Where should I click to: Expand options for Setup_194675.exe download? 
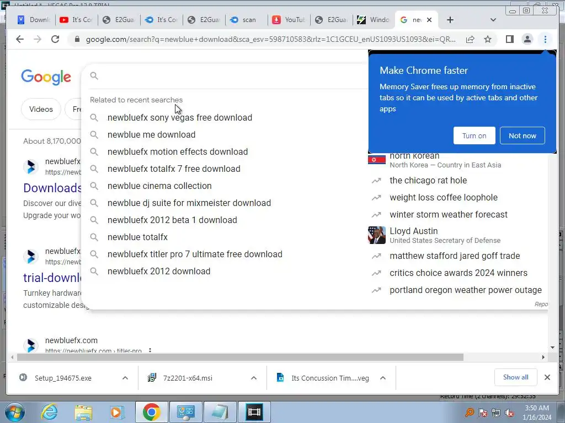tap(125, 378)
